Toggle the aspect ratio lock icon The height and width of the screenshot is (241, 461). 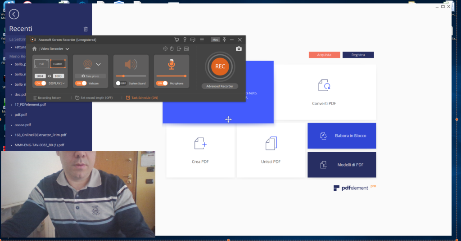pos(50,76)
